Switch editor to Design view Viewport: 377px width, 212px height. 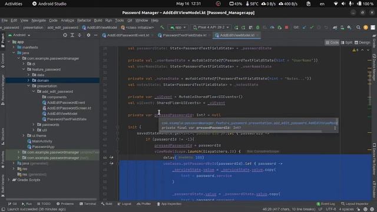pyautogui.click(x=362, y=42)
